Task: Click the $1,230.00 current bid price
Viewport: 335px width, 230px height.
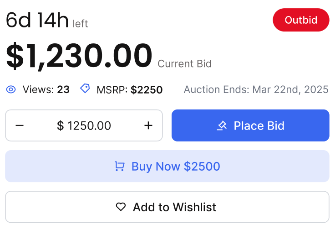Action: 79,56
